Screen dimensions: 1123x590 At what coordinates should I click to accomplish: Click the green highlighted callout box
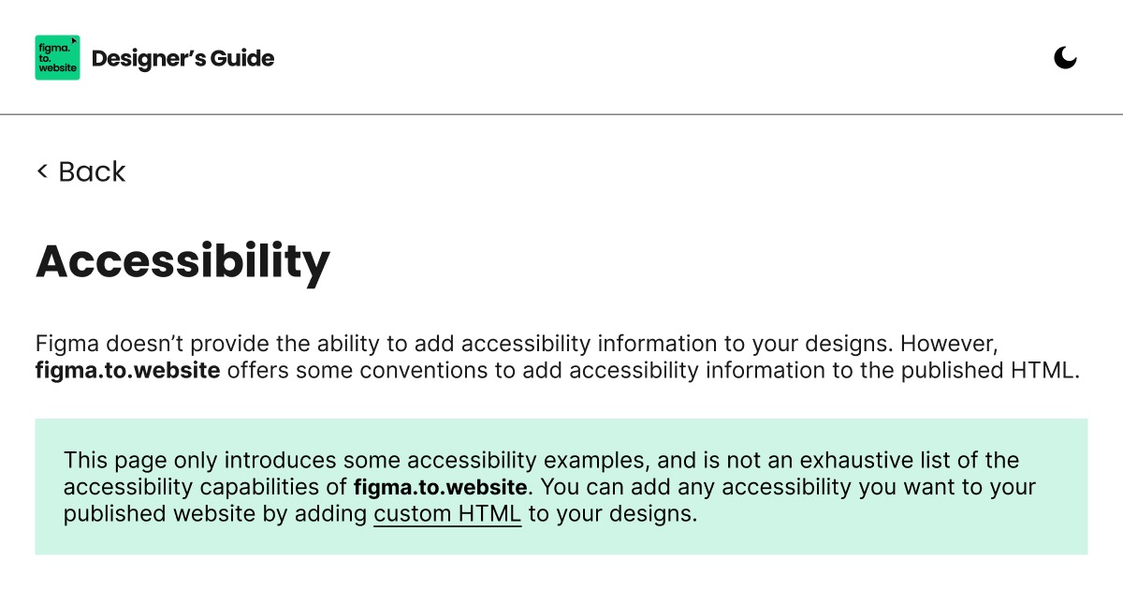[x=561, y=487]
